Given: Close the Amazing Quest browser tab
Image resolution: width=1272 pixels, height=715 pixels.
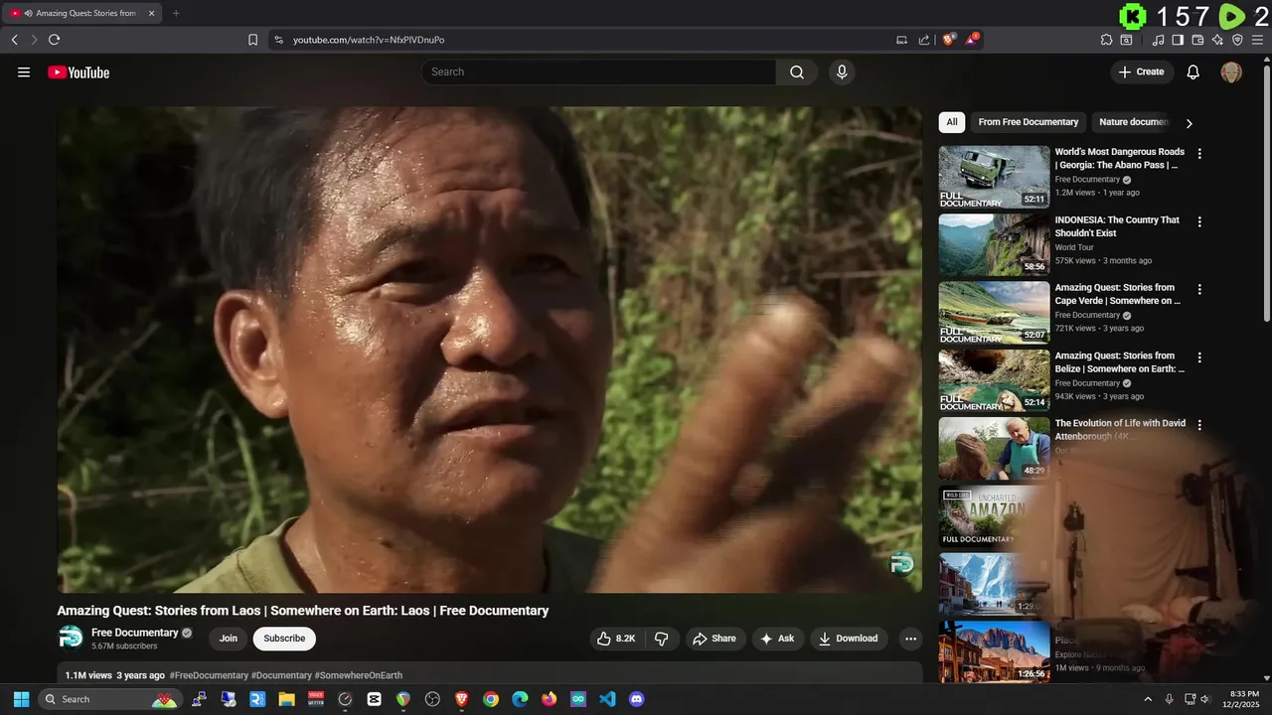Looking at the screenshot, I should click(x=152, y=13).
